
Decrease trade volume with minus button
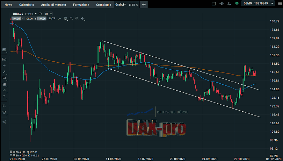click(22, 19)
